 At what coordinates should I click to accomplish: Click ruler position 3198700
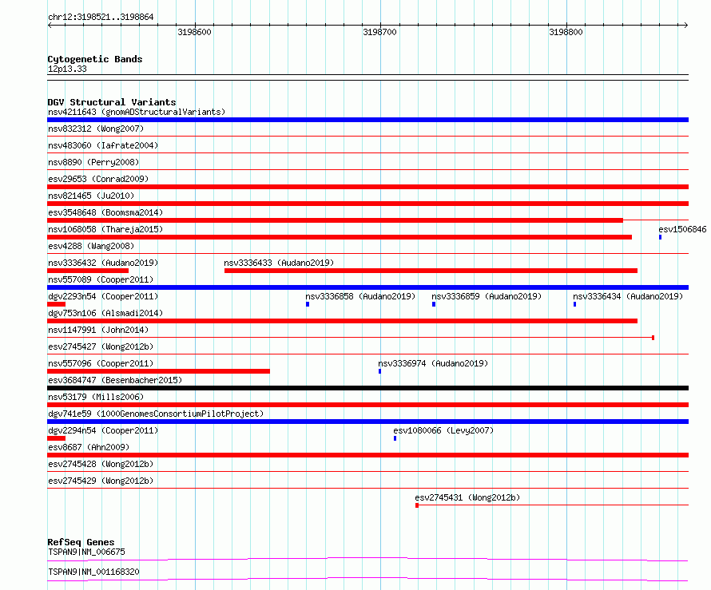click(380, 32)
